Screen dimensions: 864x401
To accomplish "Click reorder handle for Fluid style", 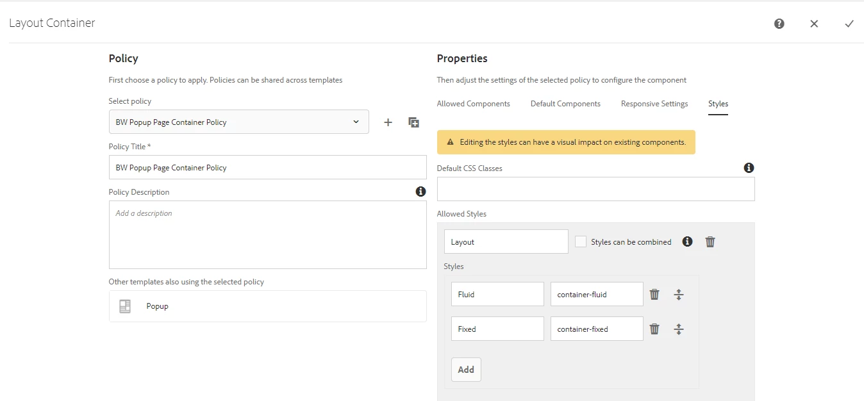I will point(679,295).
